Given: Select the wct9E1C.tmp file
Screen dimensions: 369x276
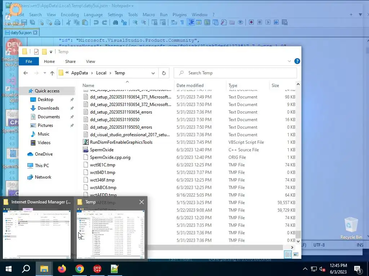Looking at the screenshot, I should coord(103,165).
